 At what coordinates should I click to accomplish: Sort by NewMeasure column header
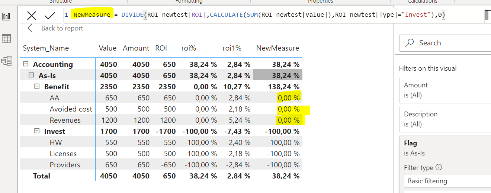[277, 48]
